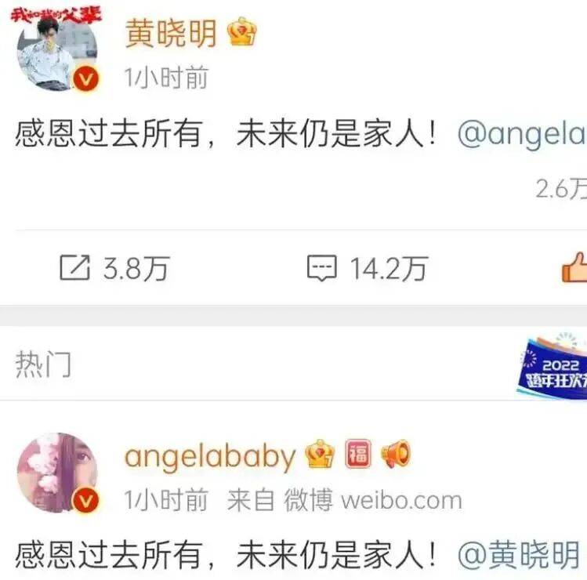Click the crown badge next to angelababy
This screenshot has height=580, width=587.
coord(320,454)
